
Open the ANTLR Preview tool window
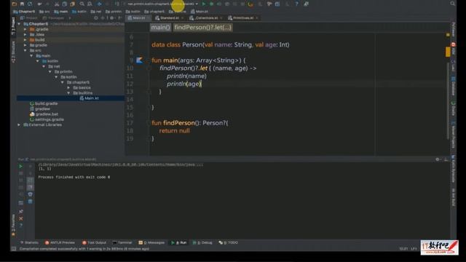pyautogui.click(x=60, y=242)
